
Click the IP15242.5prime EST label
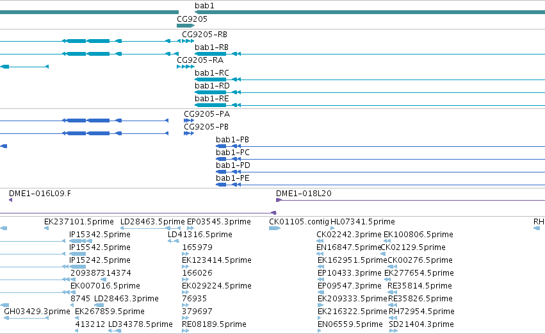click(100, 260)
